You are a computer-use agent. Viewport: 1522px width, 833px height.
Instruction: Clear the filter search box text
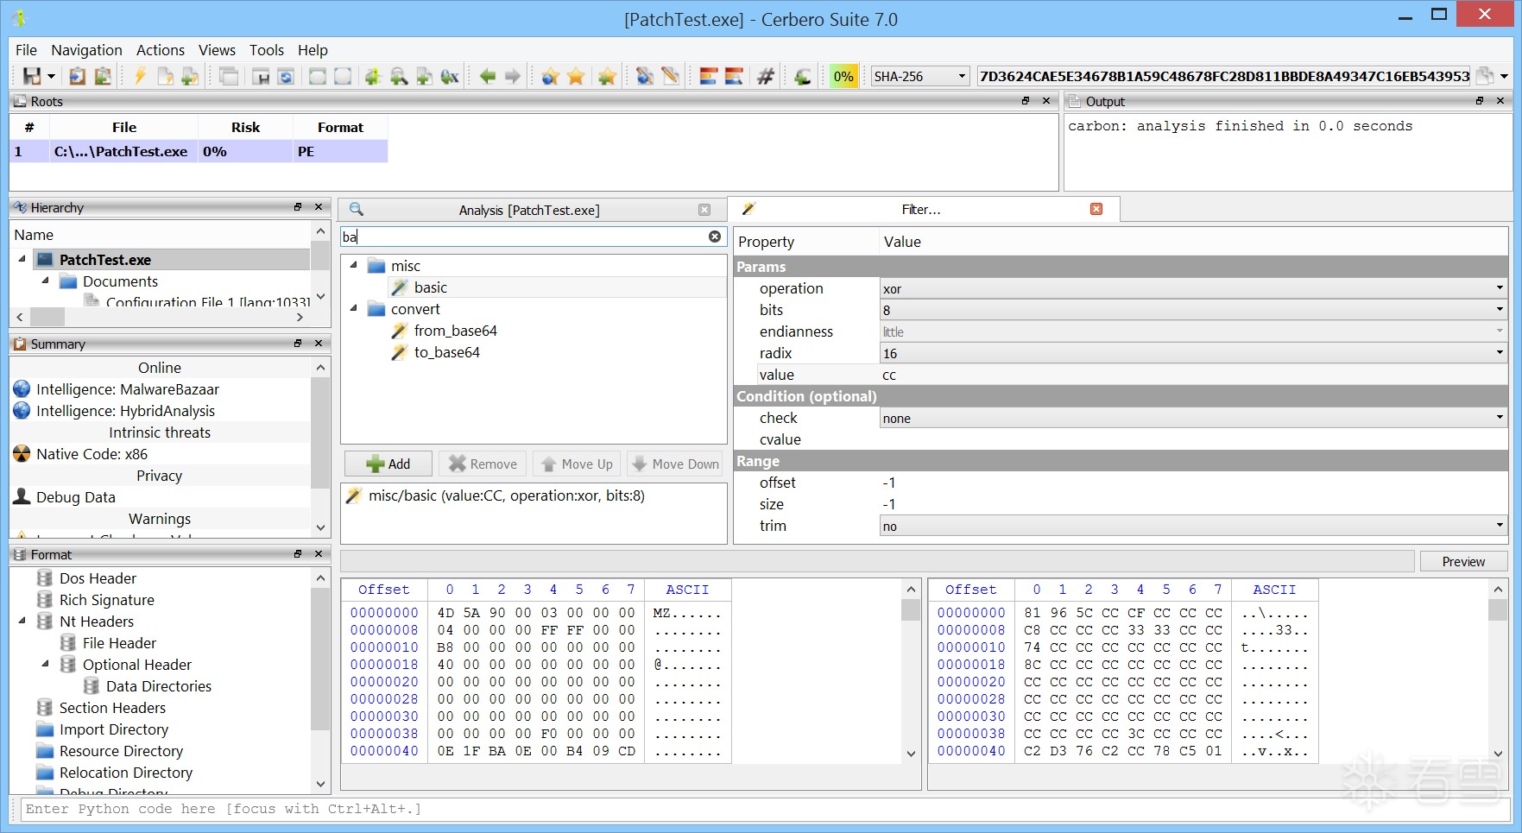coord(715,237)
